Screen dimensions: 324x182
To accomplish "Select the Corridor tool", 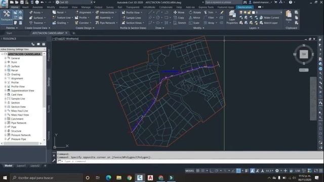I will (83, 23).
